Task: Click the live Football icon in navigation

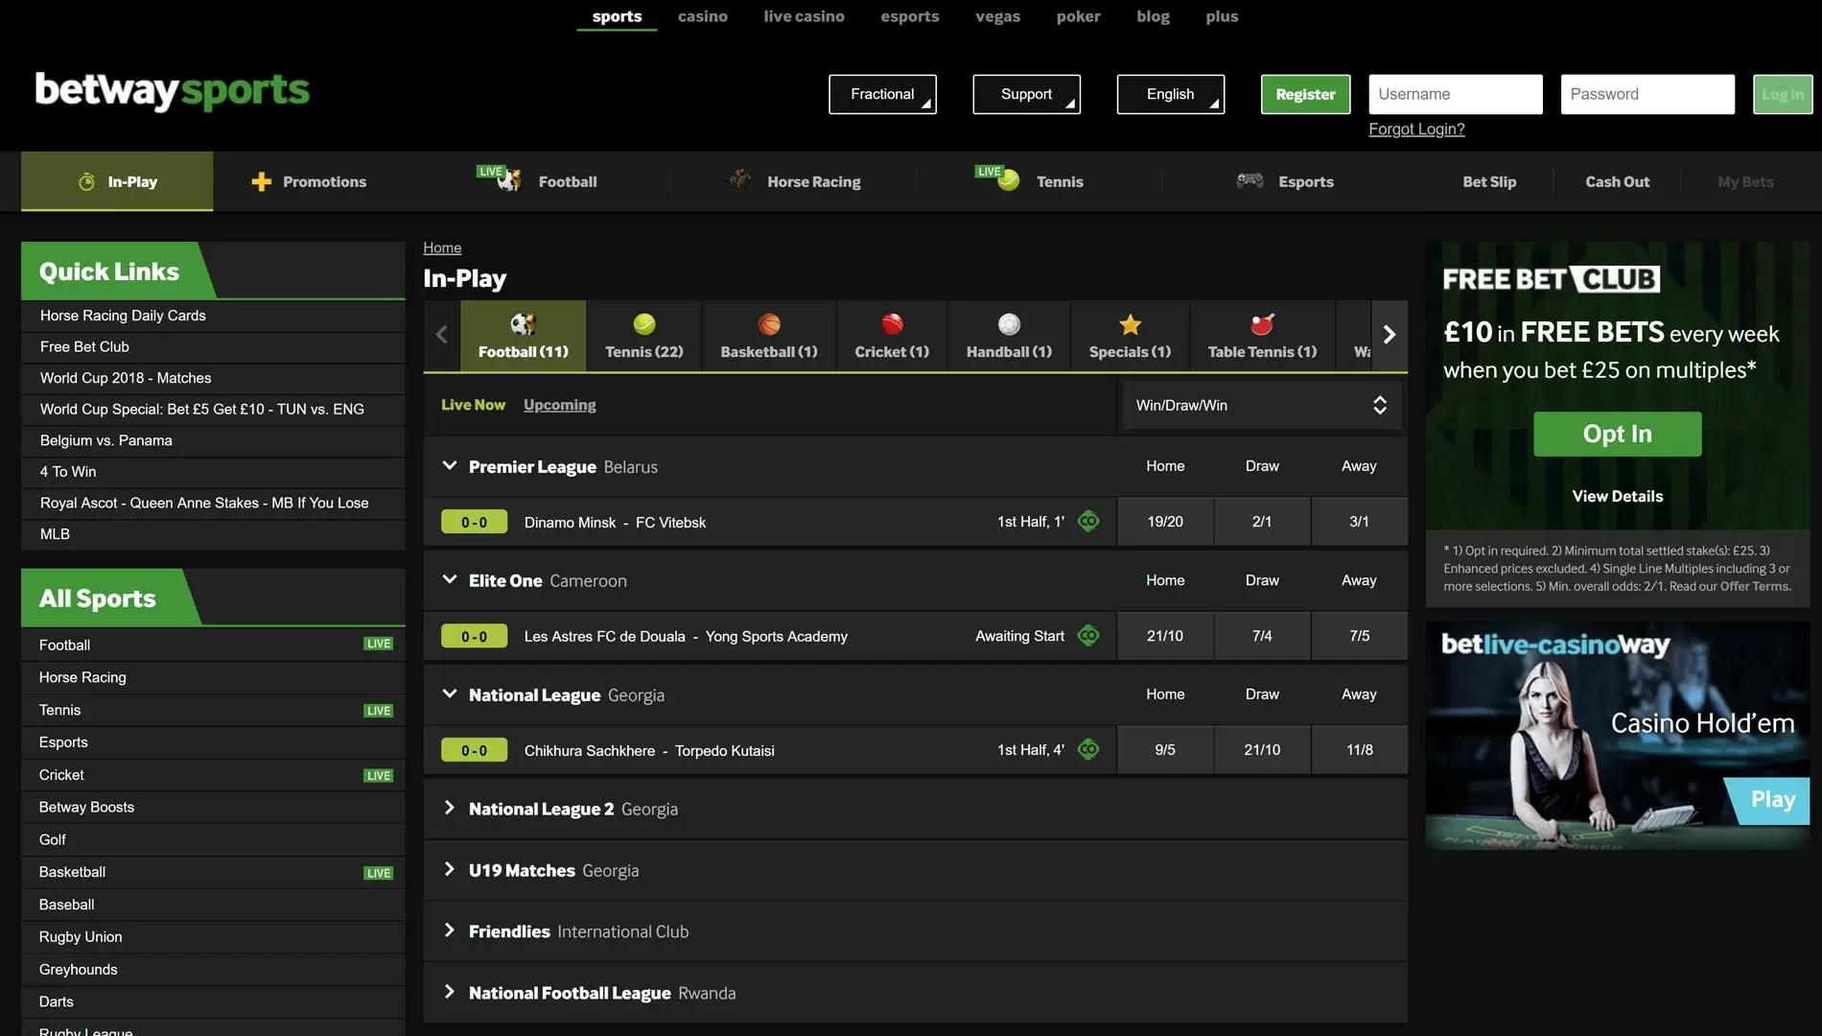Action: (x=508, y=179)
